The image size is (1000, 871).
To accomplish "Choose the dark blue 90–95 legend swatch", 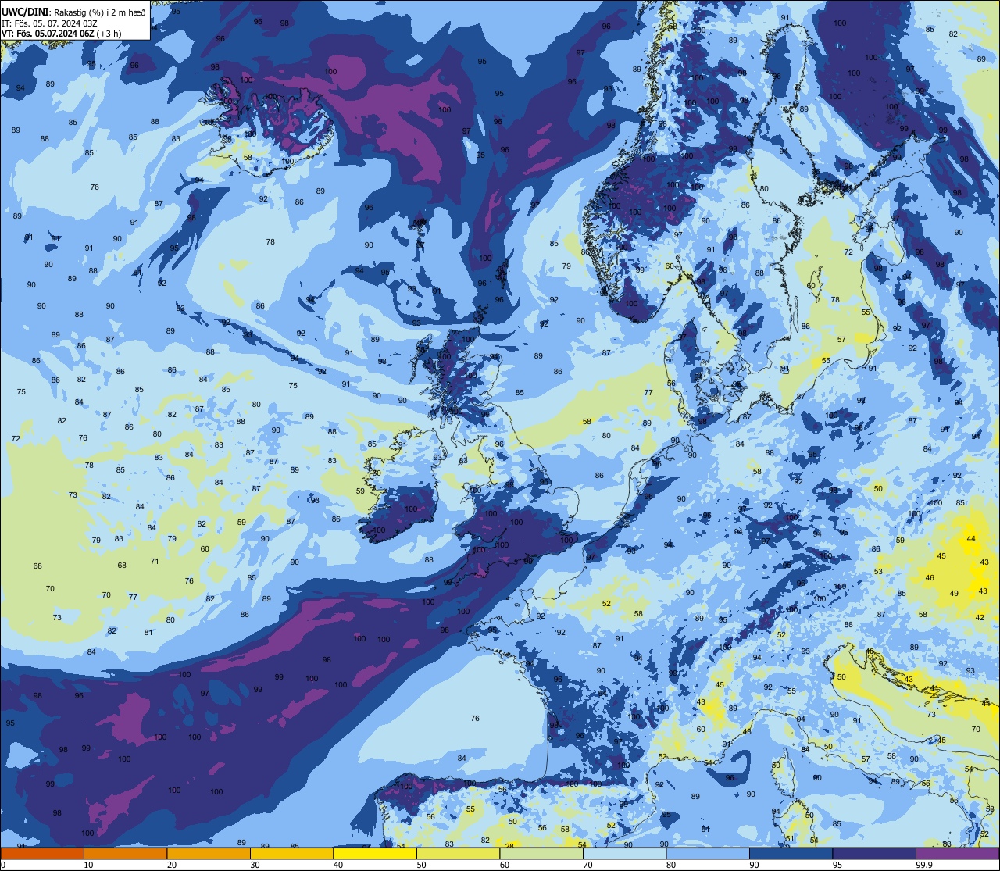I will click(791, 854).
